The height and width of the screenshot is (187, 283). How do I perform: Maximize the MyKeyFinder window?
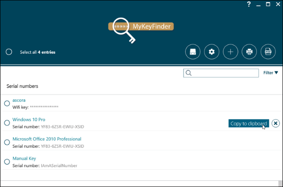[x=268, y=4]
